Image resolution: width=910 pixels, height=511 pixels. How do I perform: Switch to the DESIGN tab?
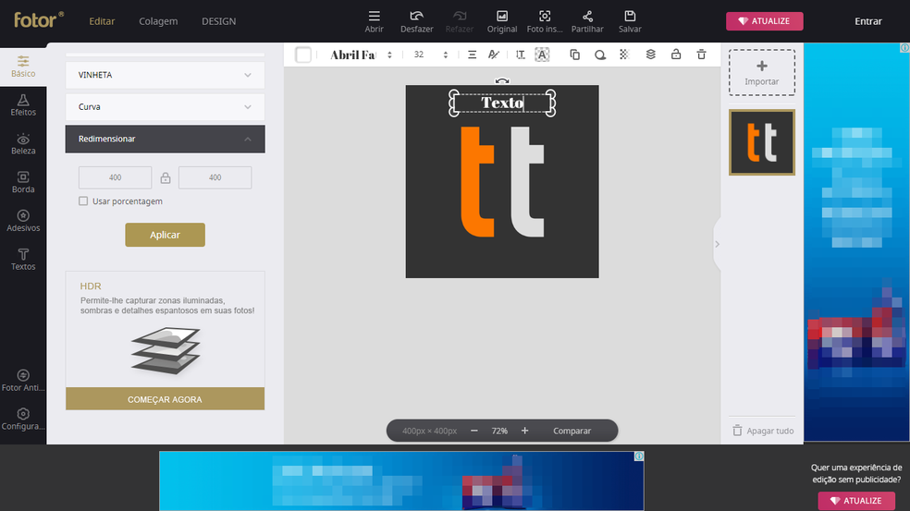coord(219,21)
